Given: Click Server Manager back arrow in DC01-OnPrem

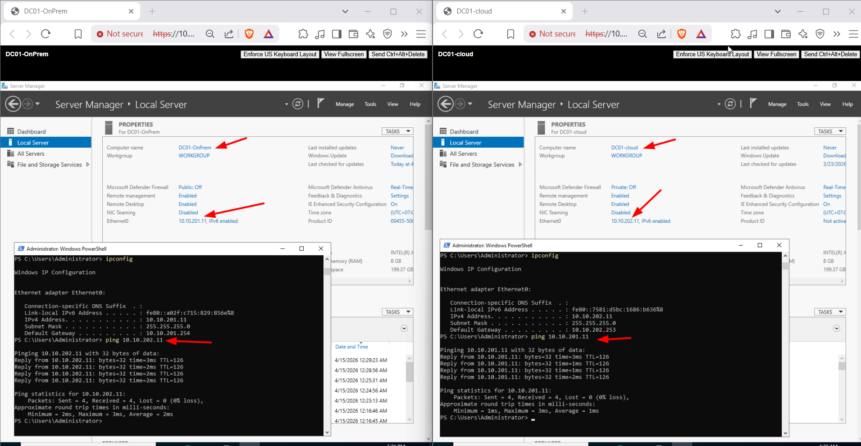Looking at the screenshot, I should click(x=13, y=104).
